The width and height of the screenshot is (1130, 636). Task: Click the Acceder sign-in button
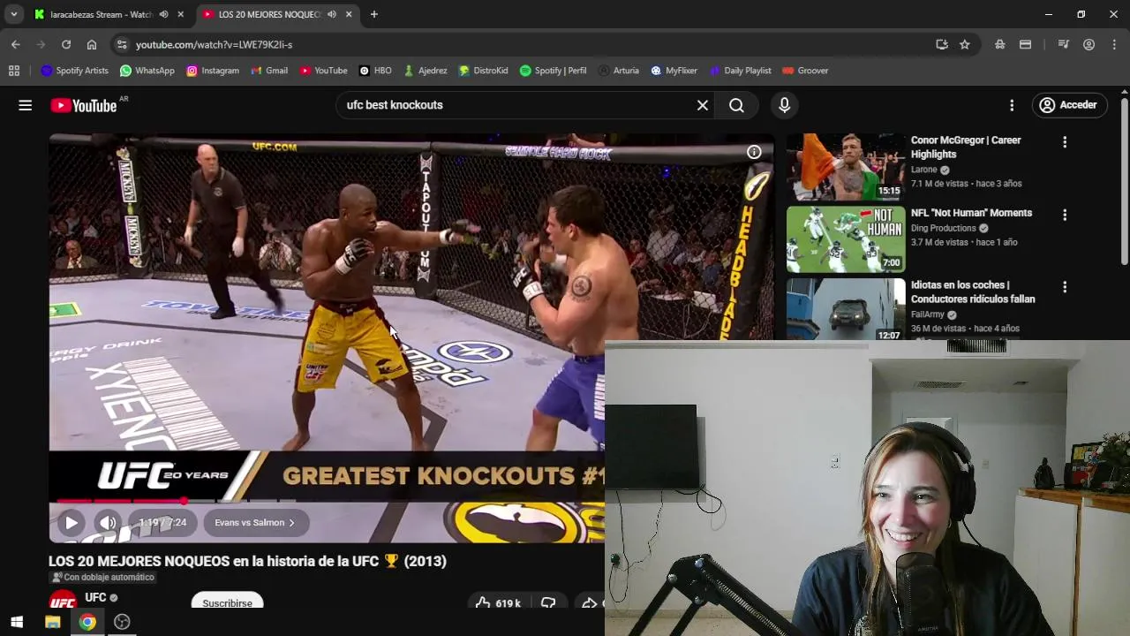(1069, 105)
